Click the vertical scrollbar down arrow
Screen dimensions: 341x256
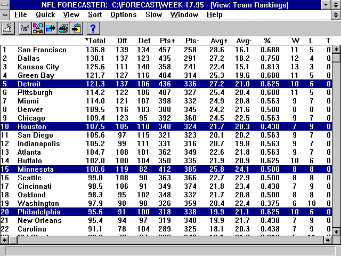(336, 231)
